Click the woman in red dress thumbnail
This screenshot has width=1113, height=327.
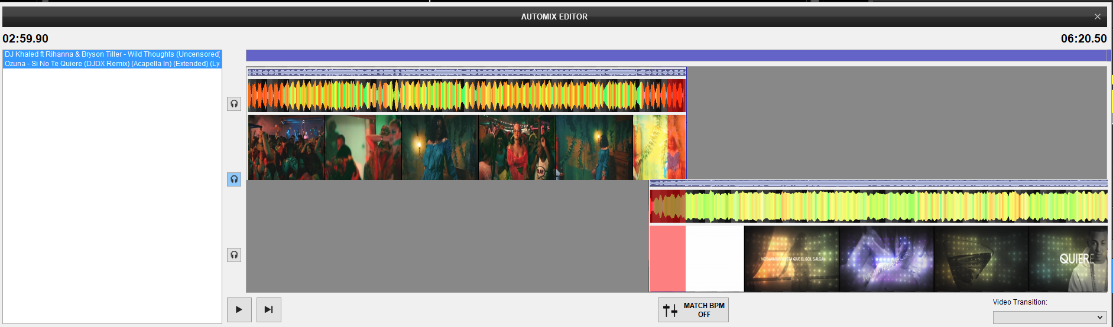point(517,148)
